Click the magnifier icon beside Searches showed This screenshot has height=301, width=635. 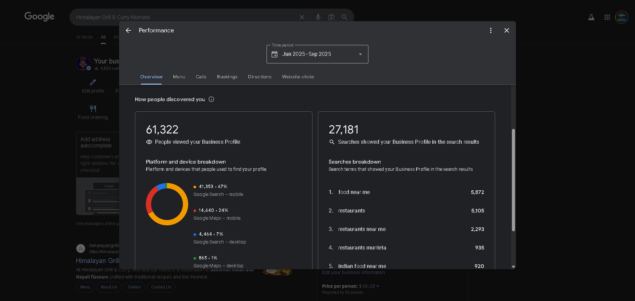click(x=332, y=142)
